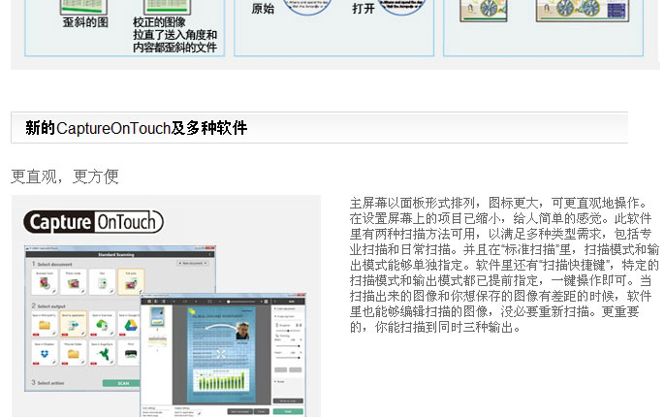Click the gray Cancel button in the editor
The width and height of the screenshot is (665, 417).
tap(262, 411)
